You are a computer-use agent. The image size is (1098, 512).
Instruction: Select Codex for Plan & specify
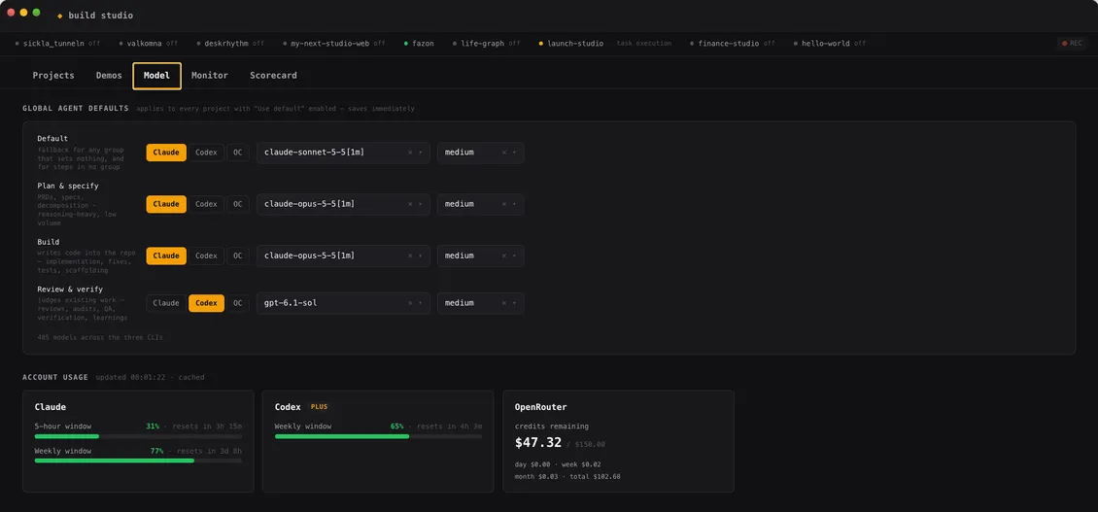pos(206,205)
